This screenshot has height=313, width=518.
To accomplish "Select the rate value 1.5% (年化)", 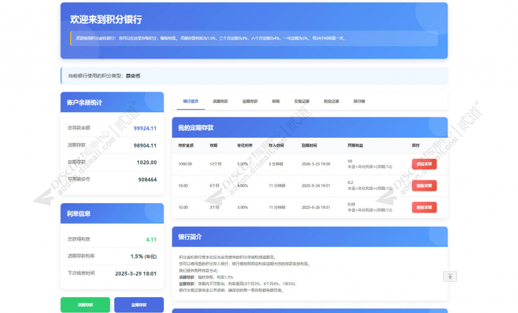I will [143, 257].
